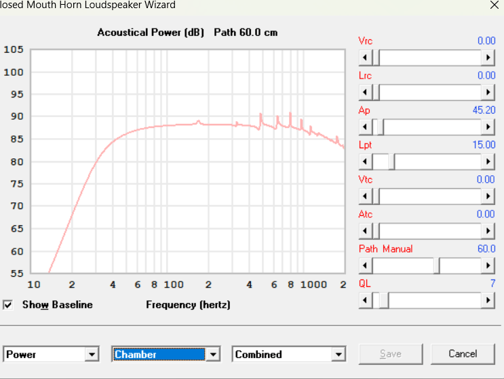Click the response curve plot area
504x379 pixels.
pos(188,161)
